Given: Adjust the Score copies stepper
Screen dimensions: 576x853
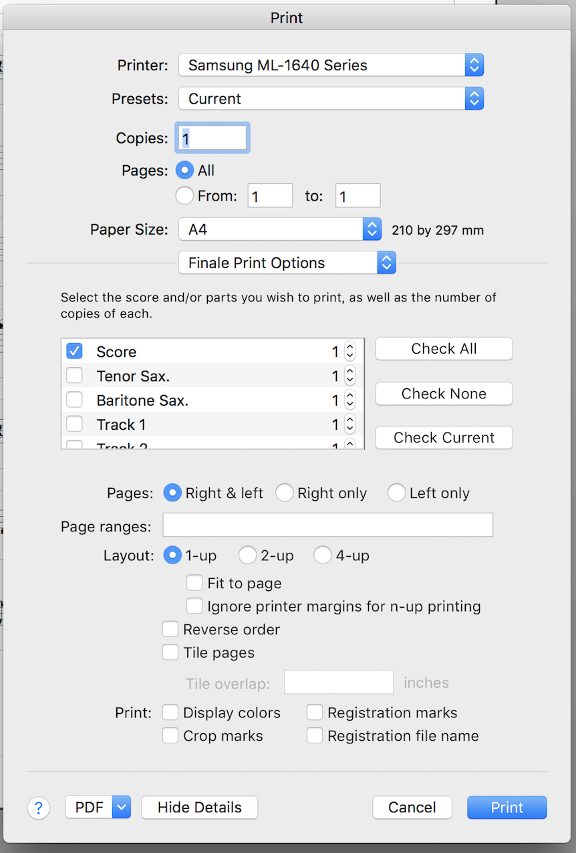Looking at the screenshot, I should coord(349,352).
